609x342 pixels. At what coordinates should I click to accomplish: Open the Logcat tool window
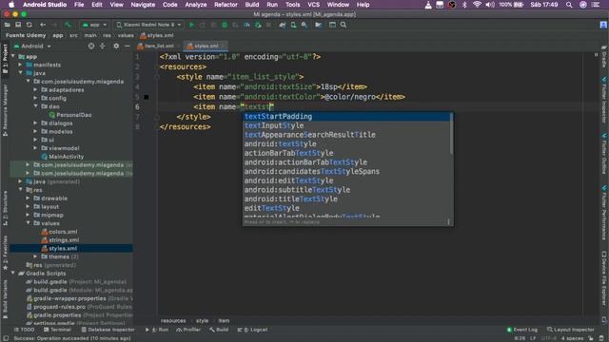(x=252, y=330)
